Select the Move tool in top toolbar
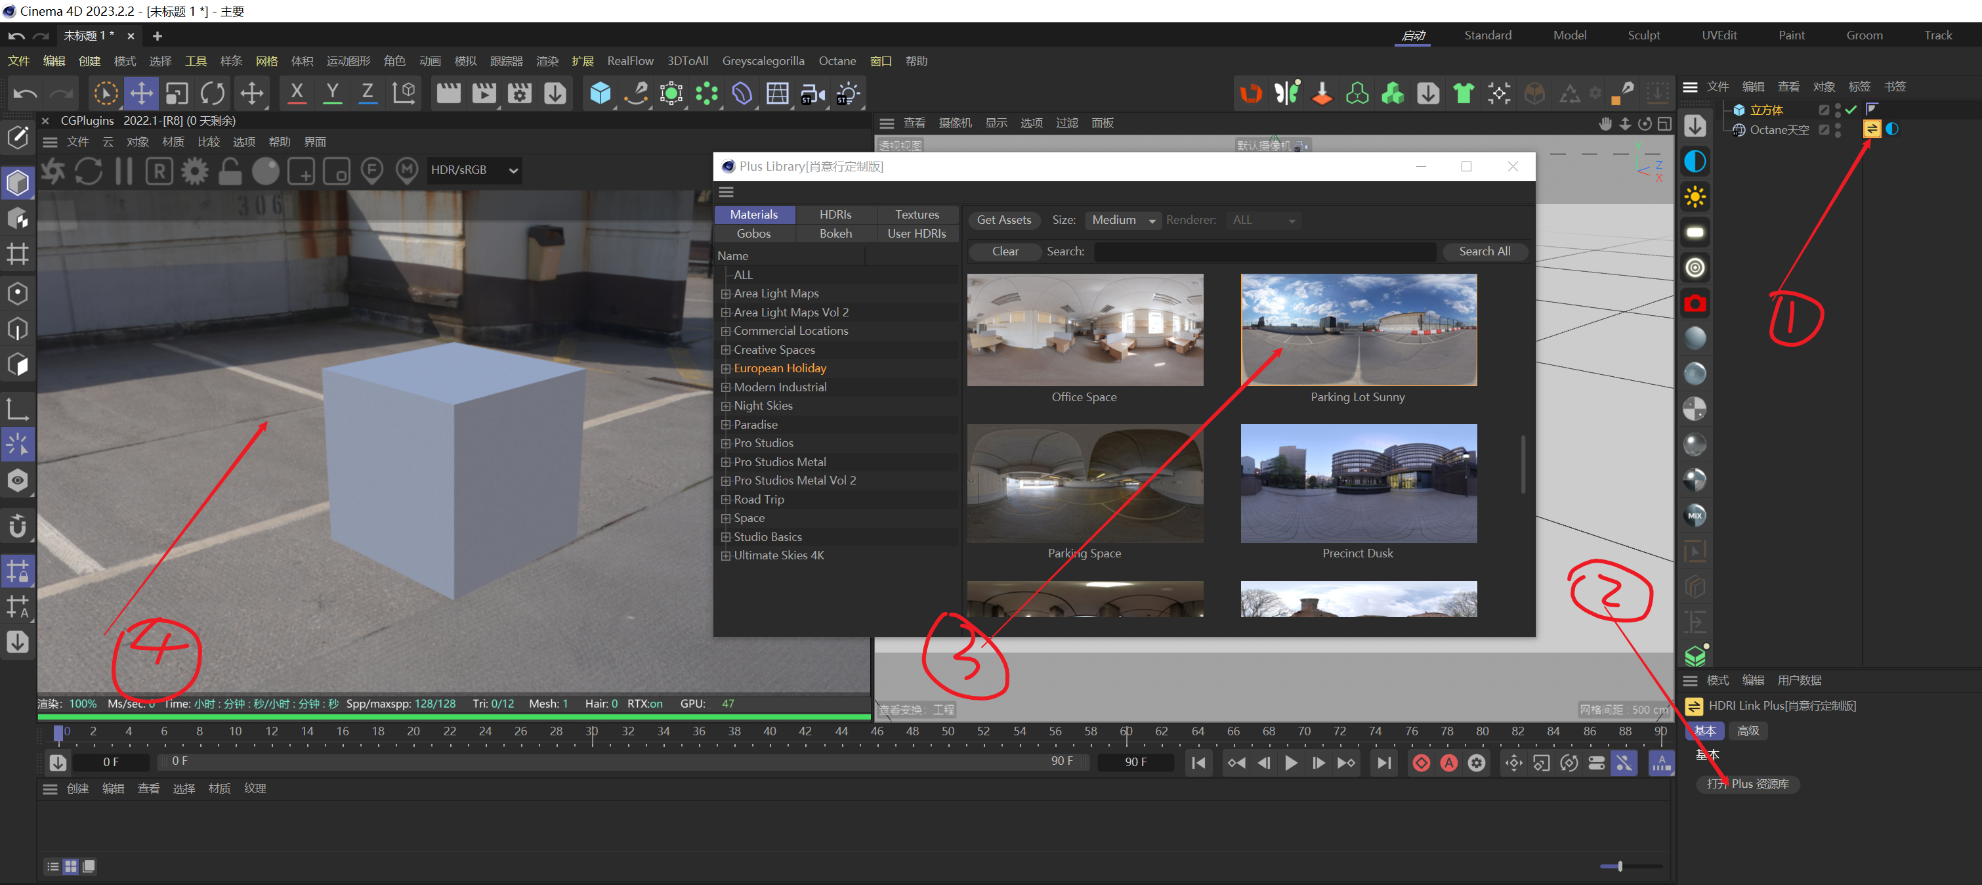This screenshot has height=885, width=1982. pos(142,94)
